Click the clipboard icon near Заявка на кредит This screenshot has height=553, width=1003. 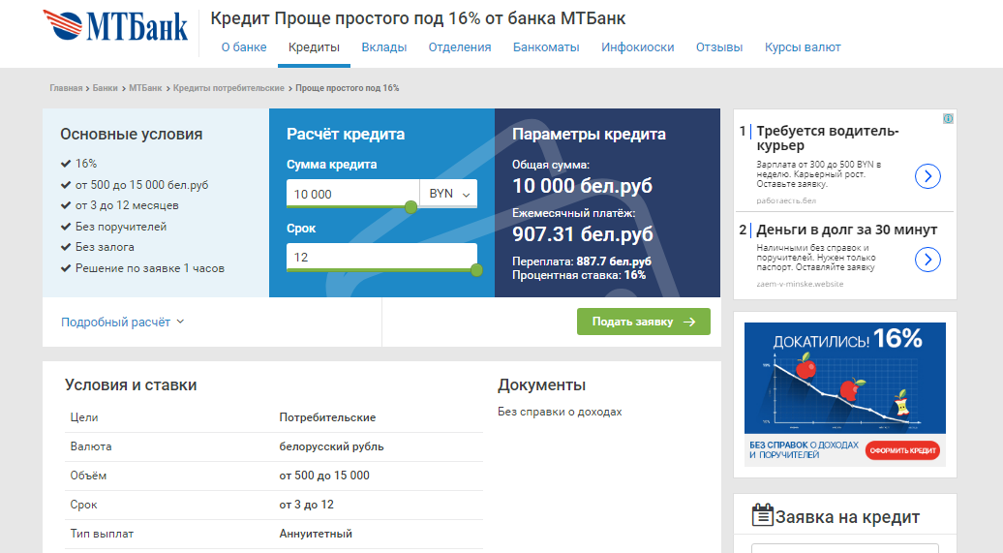[x=762, y=515]
